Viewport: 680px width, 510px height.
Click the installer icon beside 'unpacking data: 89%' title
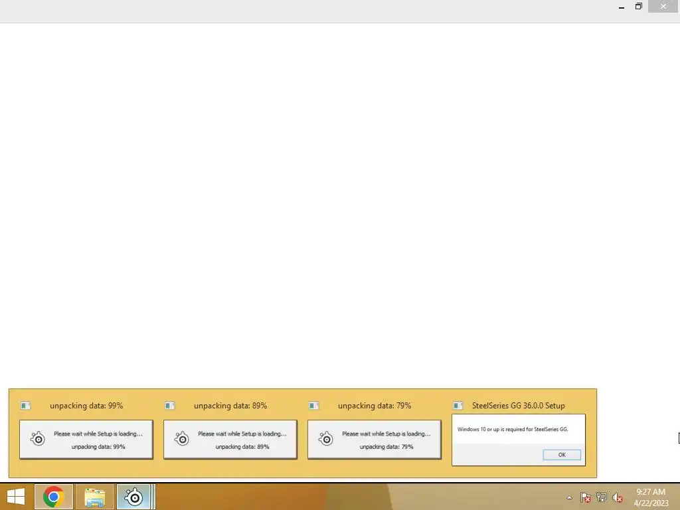coord(169,406)
